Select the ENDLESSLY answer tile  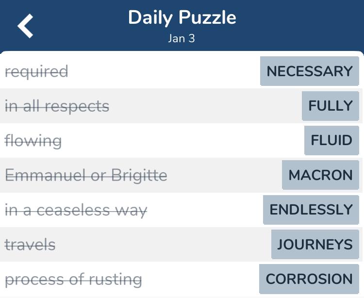click(x=311, y=210)
